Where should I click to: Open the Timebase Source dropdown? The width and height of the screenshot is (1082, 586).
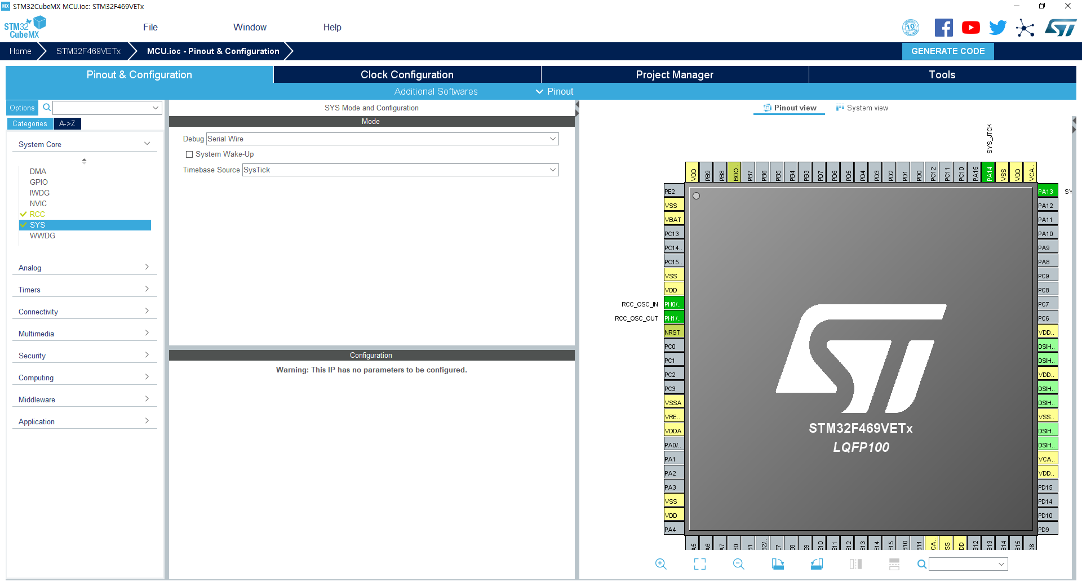401,170
